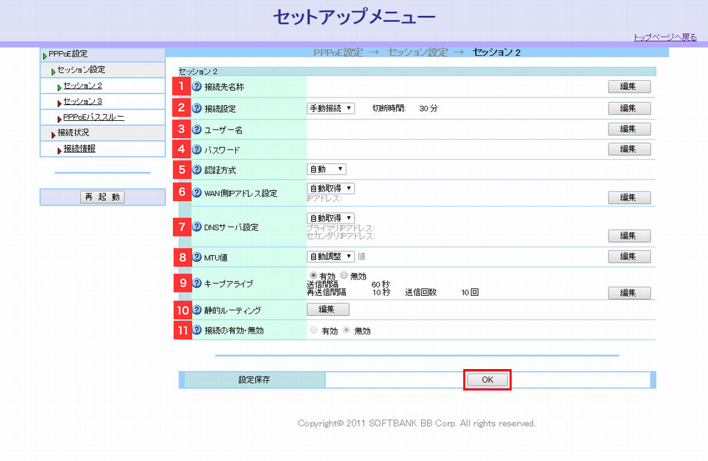
Task: Open the 手動接続 connection dropdown
Action: coord(330,109)
